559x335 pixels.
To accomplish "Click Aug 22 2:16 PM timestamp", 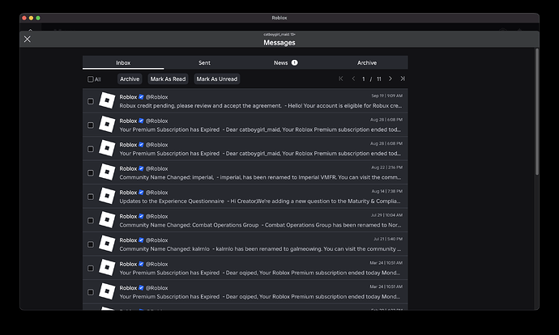I will pyautogui.click(x=386, y=167).
